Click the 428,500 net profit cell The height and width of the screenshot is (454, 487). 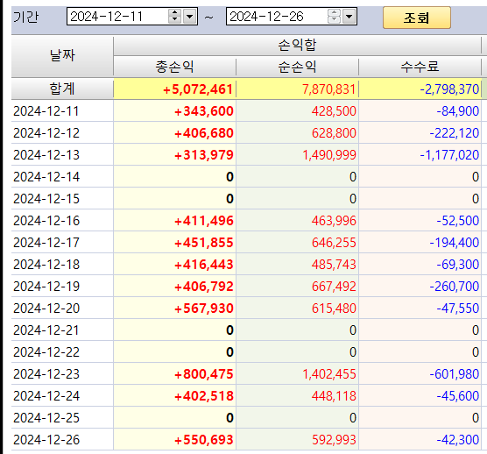click(x=297, y=111)
